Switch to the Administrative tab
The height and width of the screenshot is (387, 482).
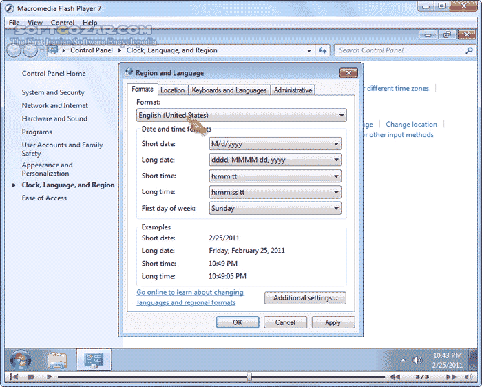click(293, 90)
